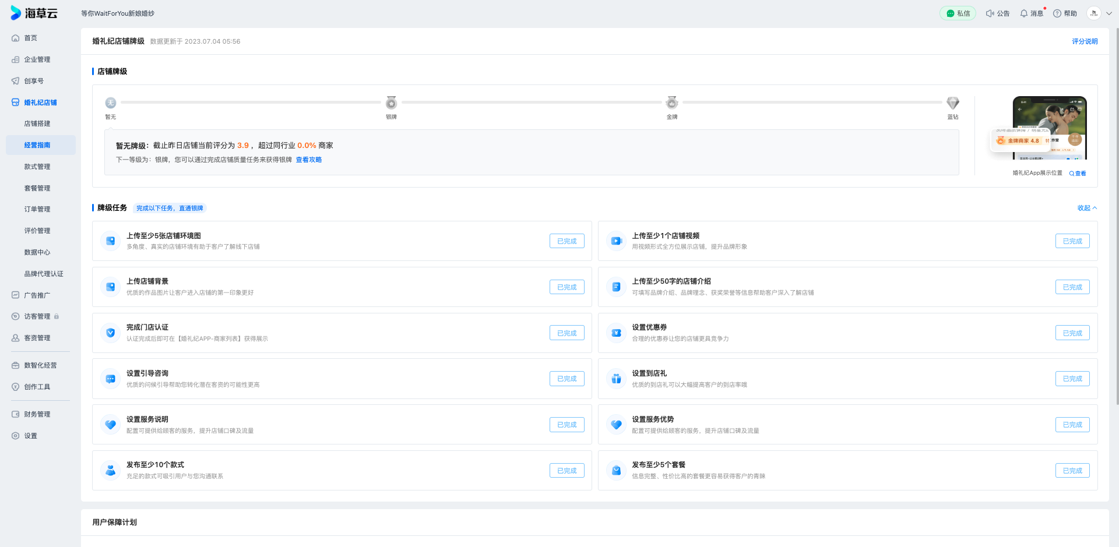The image size is (1119, 547).
Task: Click 已完成 for 上传至少5张店铺环境图
Action: point(566,241)
